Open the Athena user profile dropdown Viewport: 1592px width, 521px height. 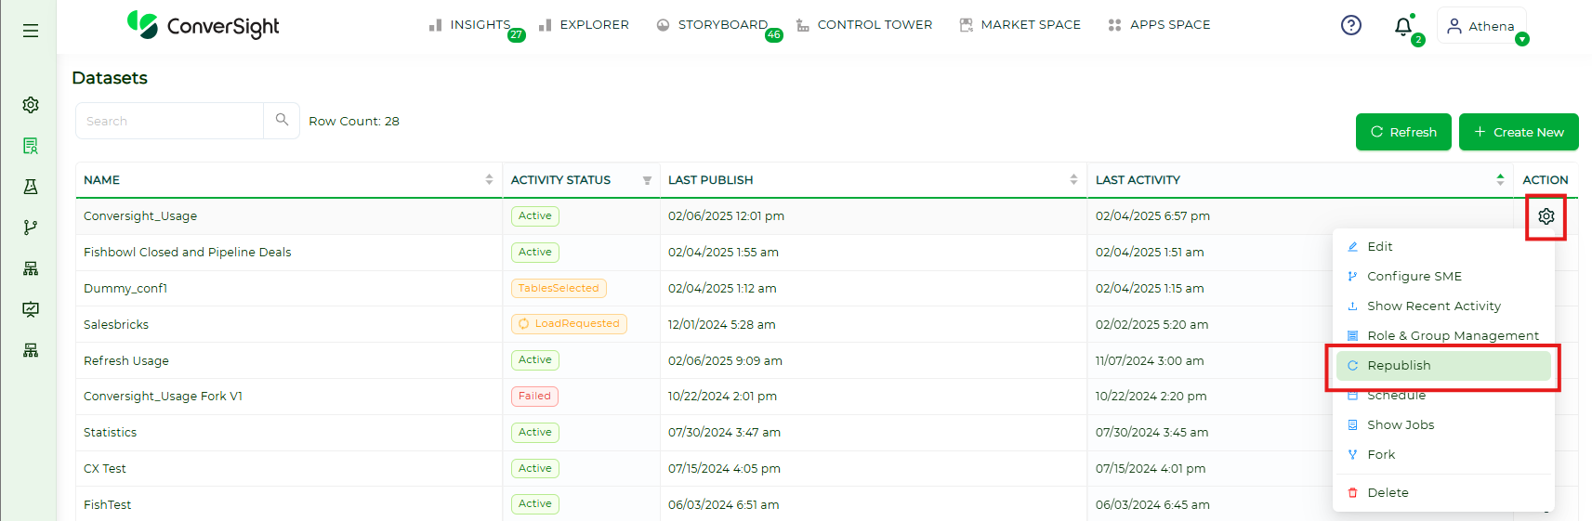(x=1481, y=26)
